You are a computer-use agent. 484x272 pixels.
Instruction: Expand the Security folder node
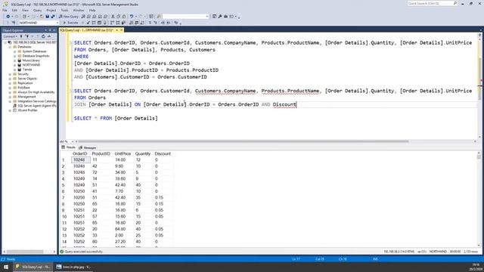(10, 74)
